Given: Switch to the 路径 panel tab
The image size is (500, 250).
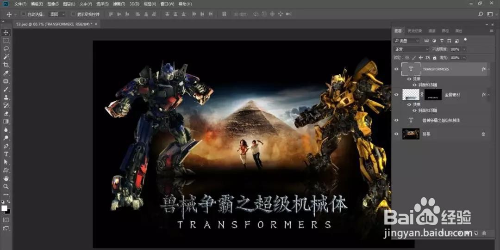Looking at the screenshot, I should 445,31.
